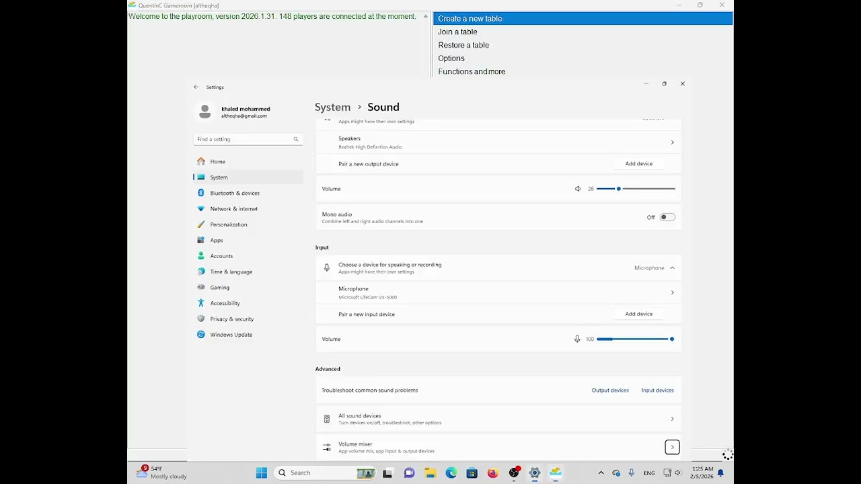Show hidden system tray icons
The image size is (861, 484).
pyautogui.click(x=601, y=473)
